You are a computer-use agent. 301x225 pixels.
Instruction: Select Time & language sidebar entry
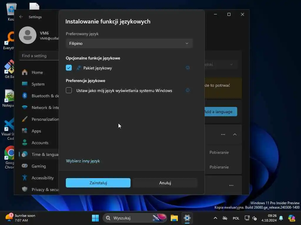point(39,154)
